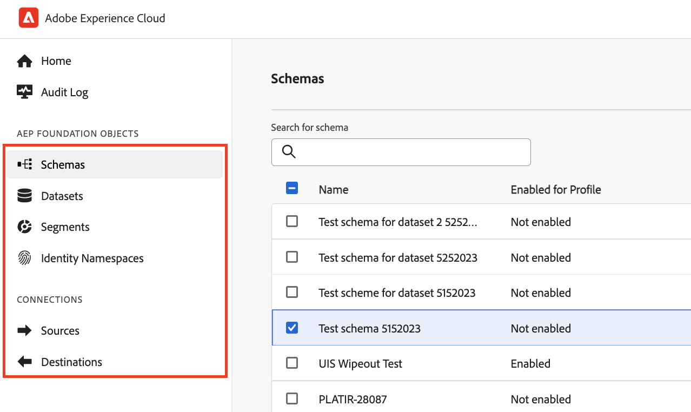Click the Audit Log monitor icon
This screenshot has height=412, width=691.
[24, 92]
